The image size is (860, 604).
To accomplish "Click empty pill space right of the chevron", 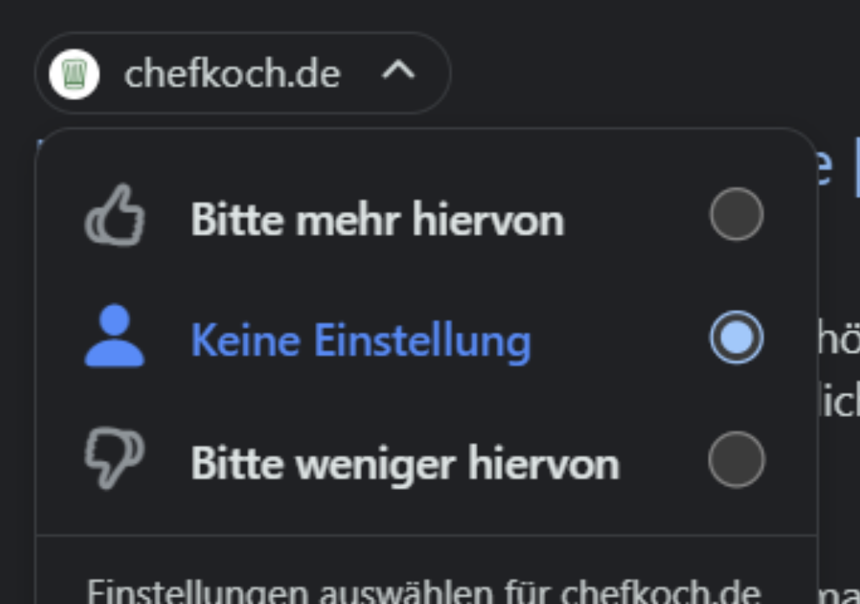I will click(433, 73).
